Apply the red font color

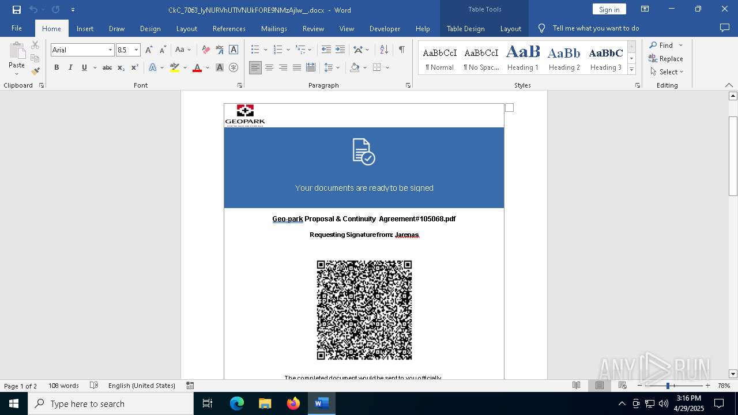pos(197,67)
